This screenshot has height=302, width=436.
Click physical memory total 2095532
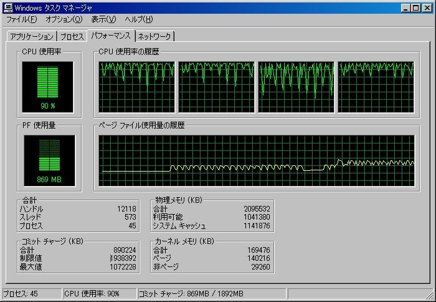(257, 208)
